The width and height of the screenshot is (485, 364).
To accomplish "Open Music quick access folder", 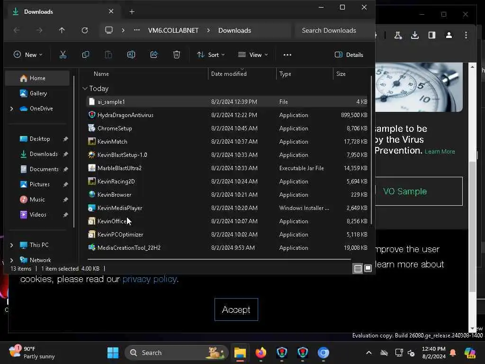I will pos(37,200).
